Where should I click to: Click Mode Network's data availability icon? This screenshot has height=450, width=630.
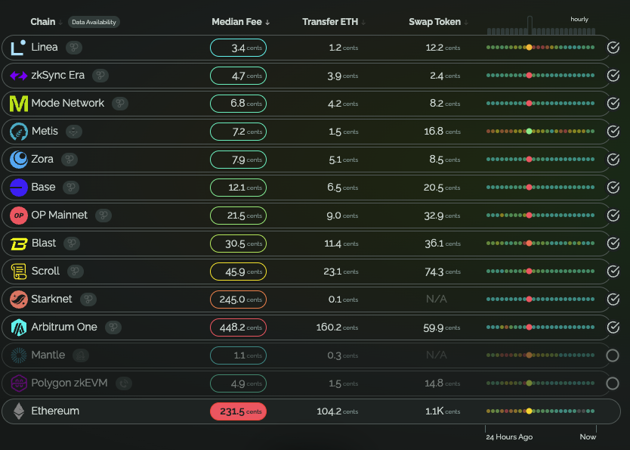pyautogui.click(x=120, y=104)
